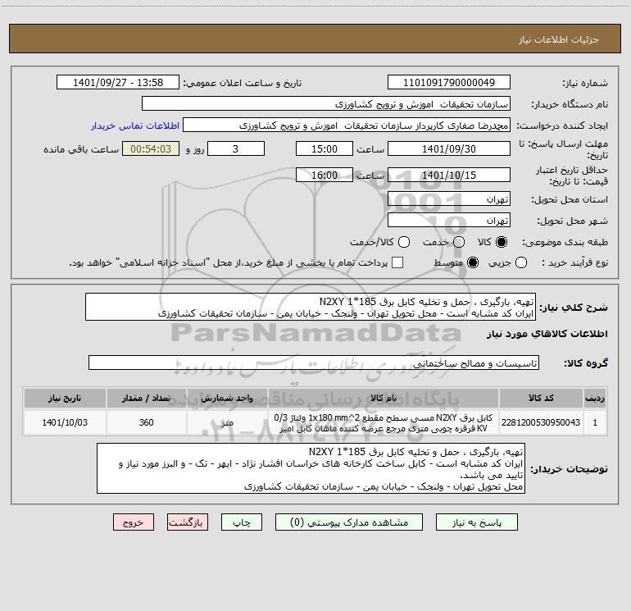
Task: Click the unit cell متر
Action: (x=227, y=422)
